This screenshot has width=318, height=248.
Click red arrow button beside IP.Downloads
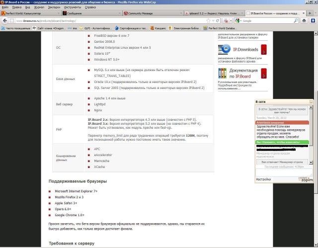click(x=264, y=50)
